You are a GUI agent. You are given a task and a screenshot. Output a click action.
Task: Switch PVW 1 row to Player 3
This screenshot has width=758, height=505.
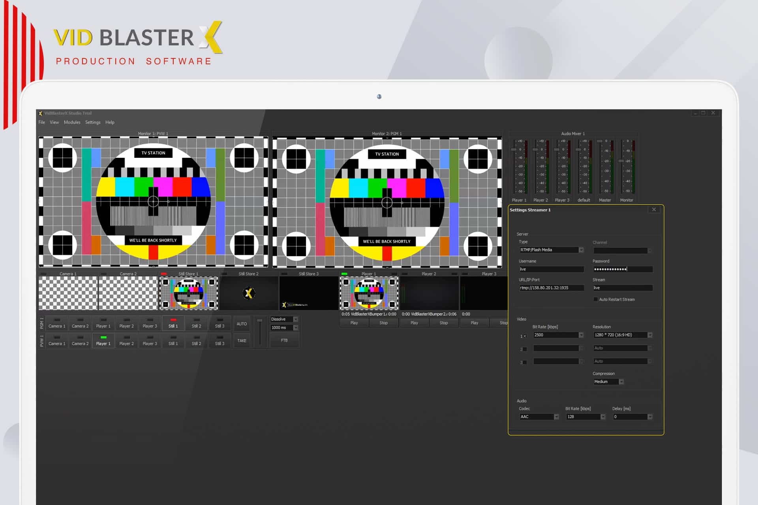pyautogui.click(x=150, y=340)
